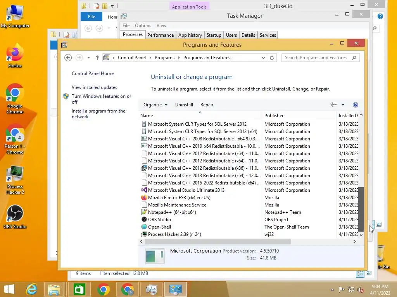The width and height of the screenshot is (397, 297).
Task: Sort by the Name column header
Action: [x=200, y=116]
